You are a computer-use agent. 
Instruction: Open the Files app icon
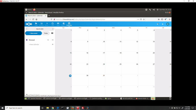[36, 23]
